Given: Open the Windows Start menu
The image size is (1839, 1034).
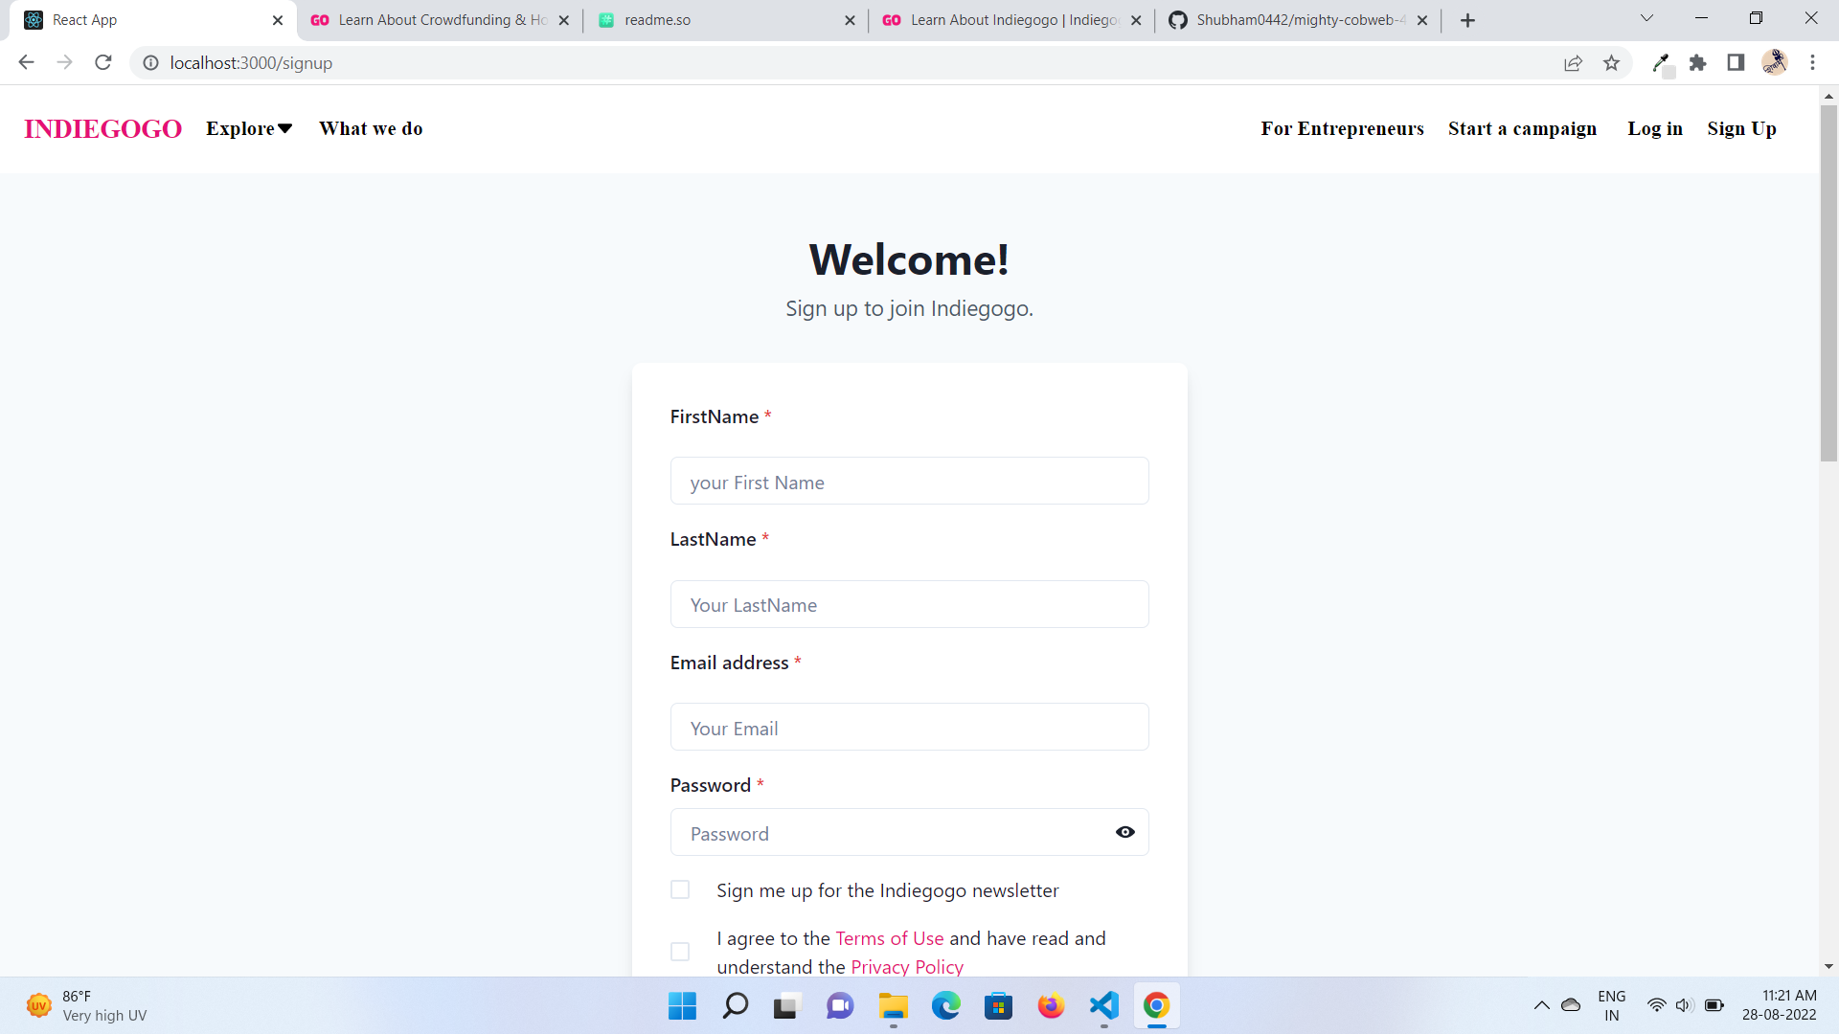Looking at the screenshot, I should pos(682,1006).
